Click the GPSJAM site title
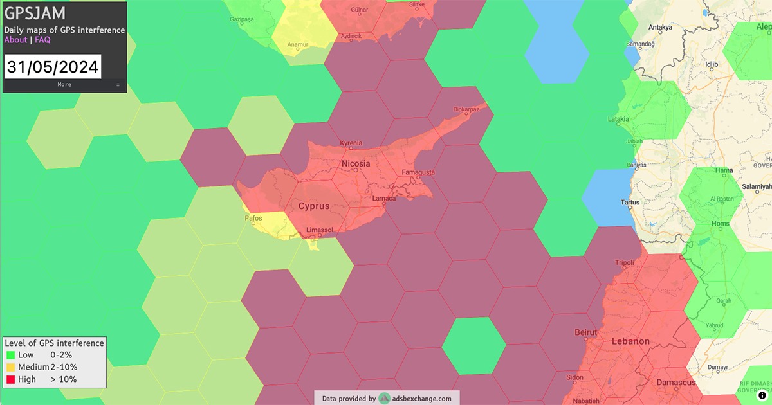 35,14
